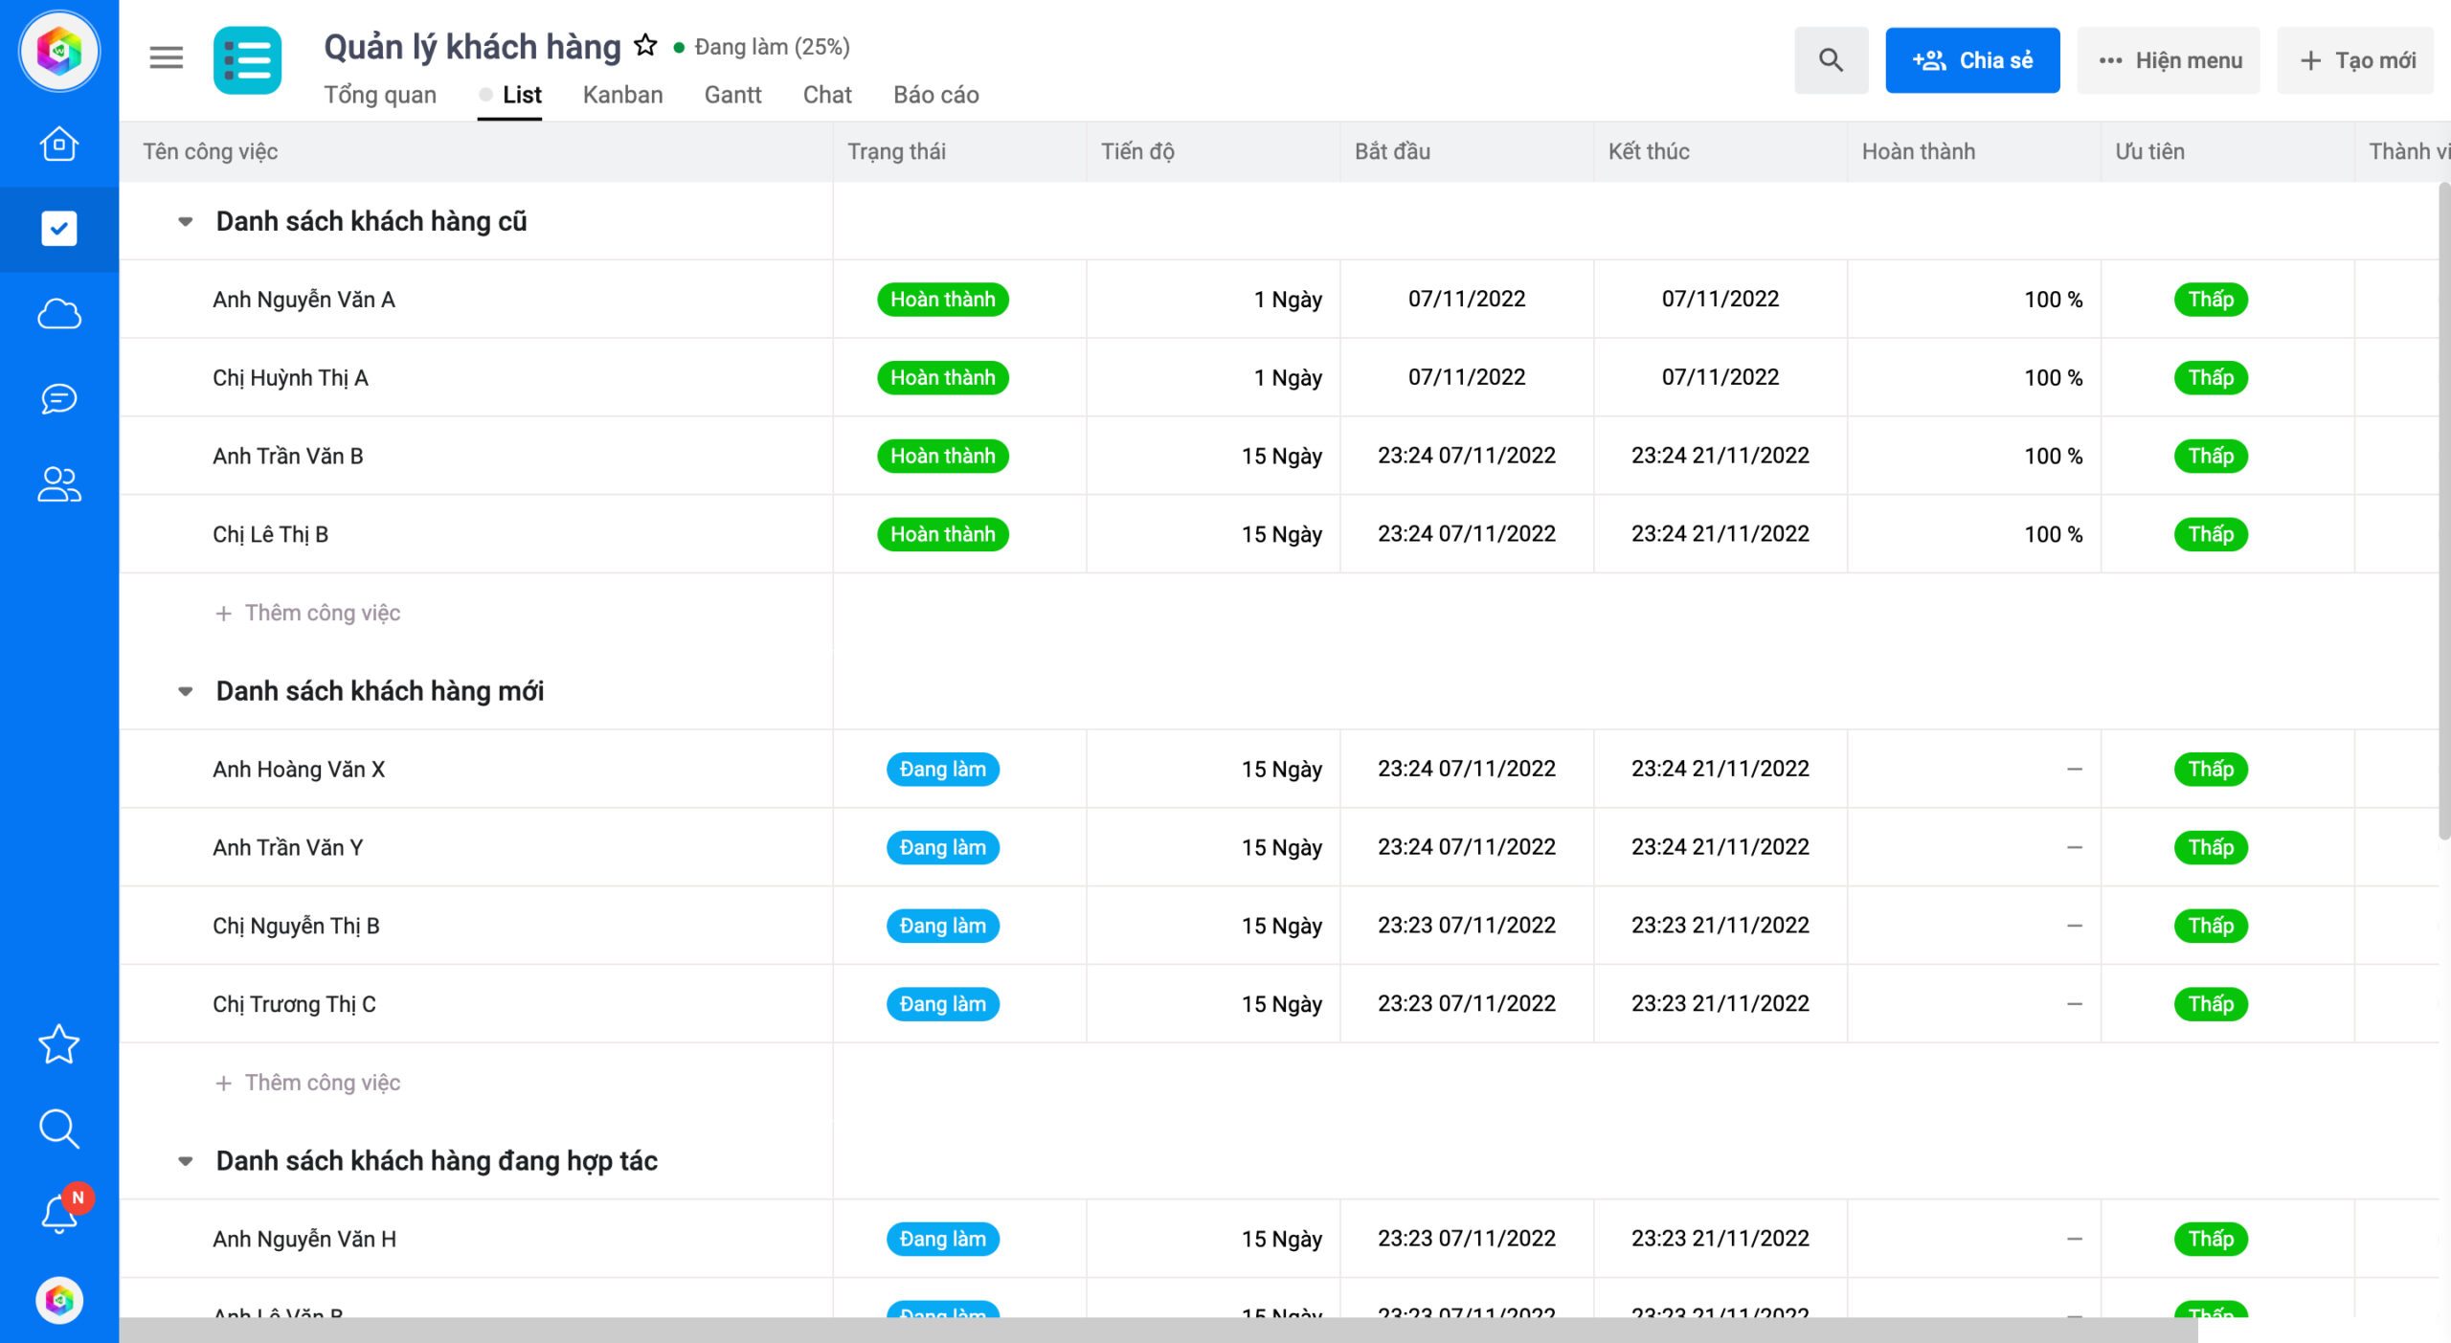Open Hoàn thành status of Anh Trần Văn B
Image resolution: width=2451 pixels, height=1343 pixels.
click(943, 457)
